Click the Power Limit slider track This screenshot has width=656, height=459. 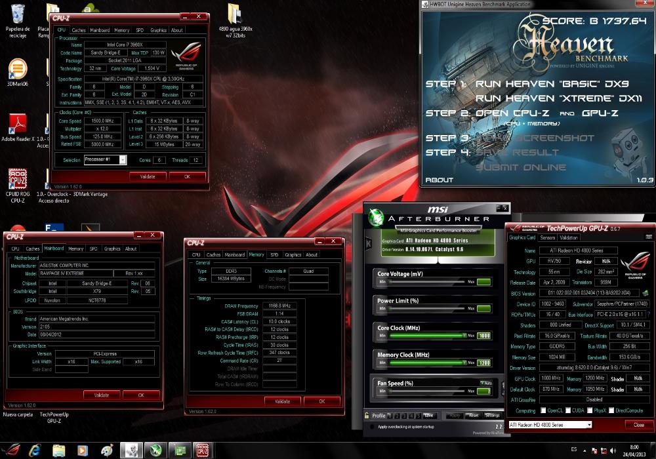(426, 308)
